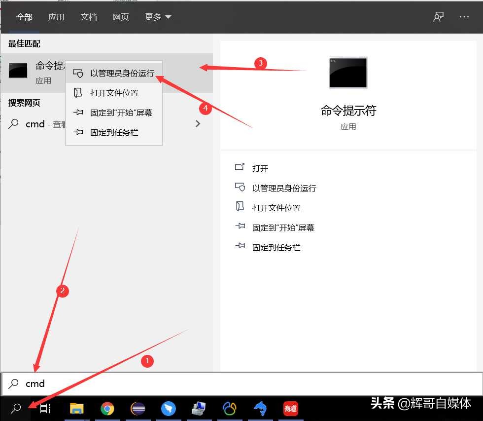483x421 pixels.
Task: Expand the cmd web search suggestions chevron
Action: pyautogui.click(x=198, y=124)
